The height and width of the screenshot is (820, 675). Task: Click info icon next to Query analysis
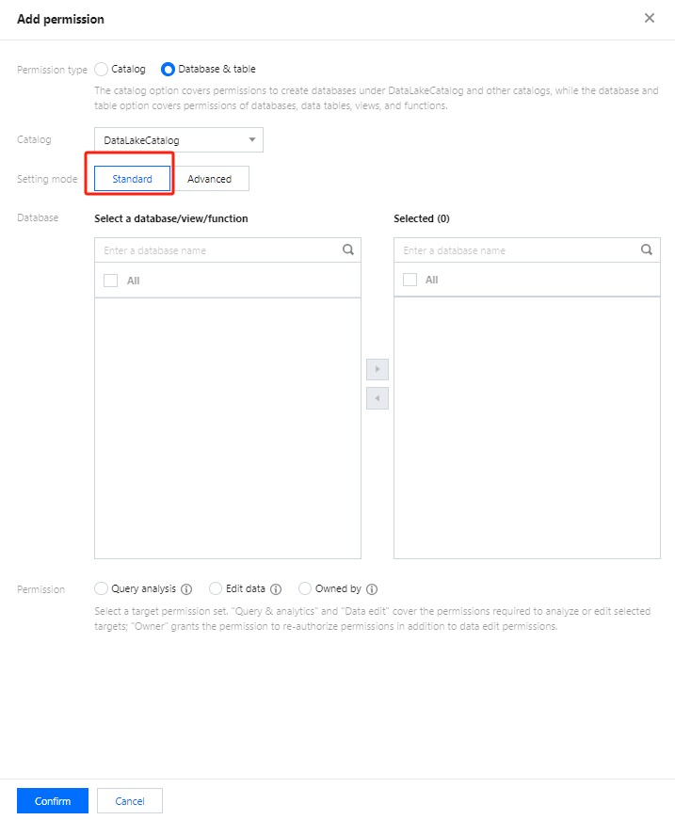tap(186, 589)
